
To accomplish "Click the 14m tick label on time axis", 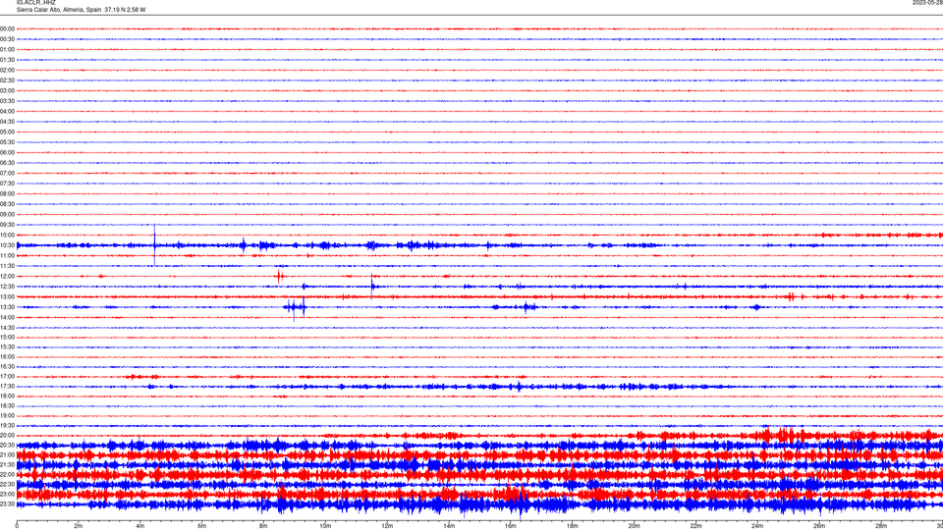I will pos(449,526).
